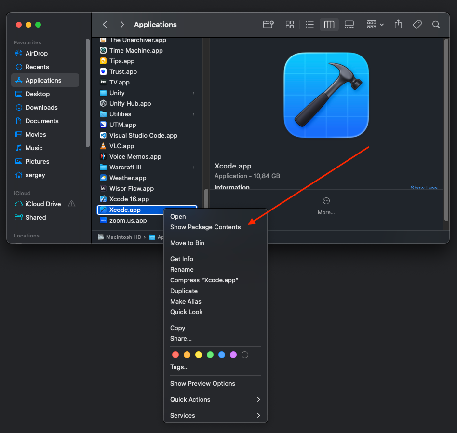This screenshot has width=457, height=433.
Task: Switch to gallery view
Action: (x=349, y=25)
